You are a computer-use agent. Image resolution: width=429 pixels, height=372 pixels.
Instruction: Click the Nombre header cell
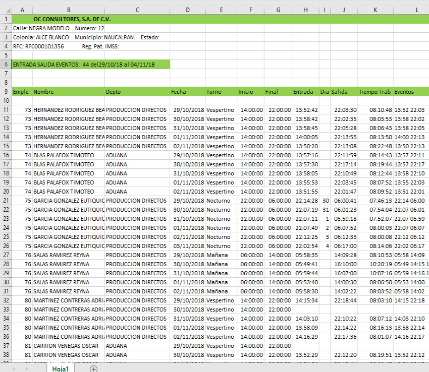(68, 92)
